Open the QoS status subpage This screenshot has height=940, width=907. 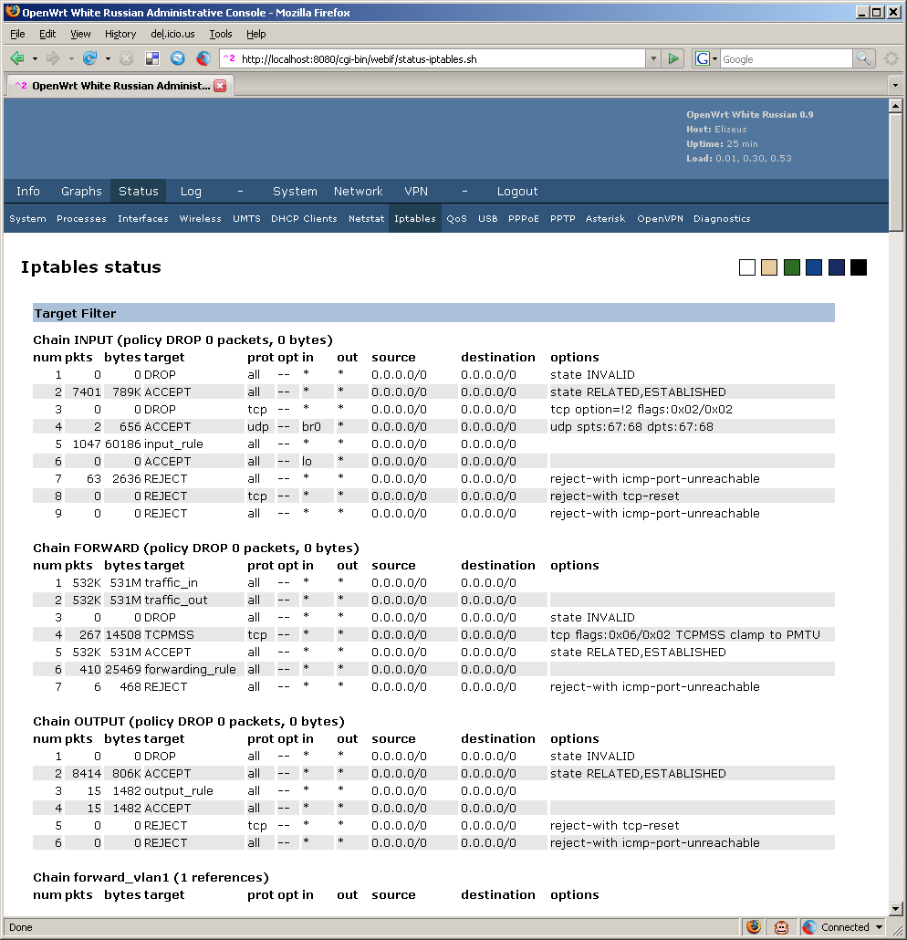456,219
